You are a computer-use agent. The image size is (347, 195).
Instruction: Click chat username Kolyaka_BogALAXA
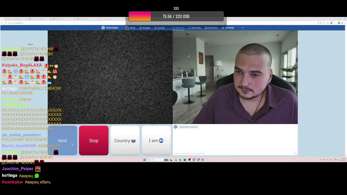(x=22, y=65)
